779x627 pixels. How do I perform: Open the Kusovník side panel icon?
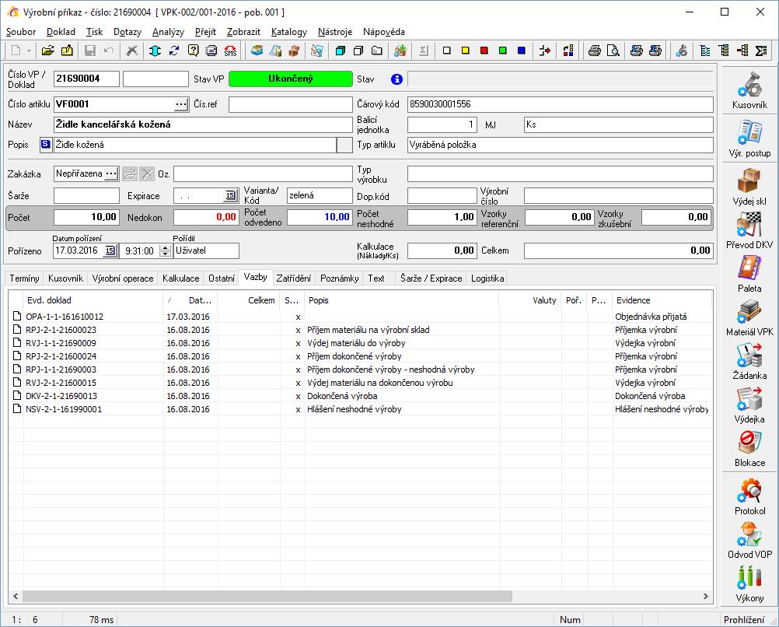coord(749,90)
